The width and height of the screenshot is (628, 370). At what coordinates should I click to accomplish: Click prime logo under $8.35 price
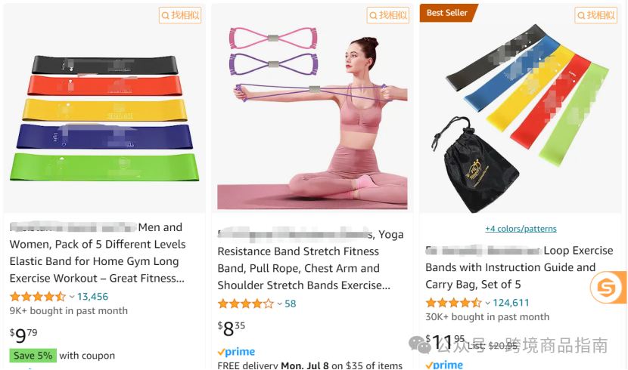[236, 352]
